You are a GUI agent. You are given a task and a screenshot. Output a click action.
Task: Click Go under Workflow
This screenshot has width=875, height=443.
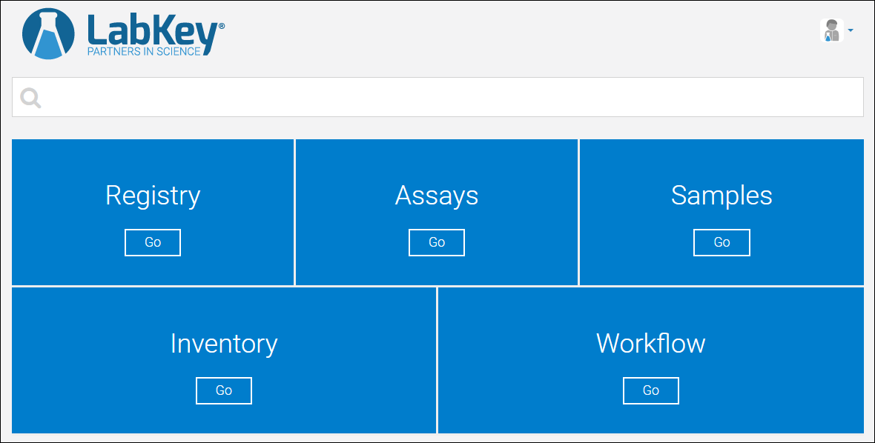click(x=650, y=390)
